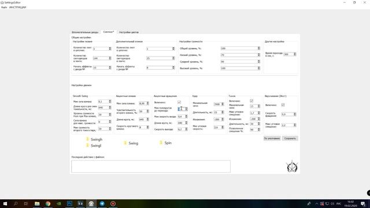Viewport: 370px width, 208px height.
Task: Open File Explorer from taskbar
Action: 37,203
